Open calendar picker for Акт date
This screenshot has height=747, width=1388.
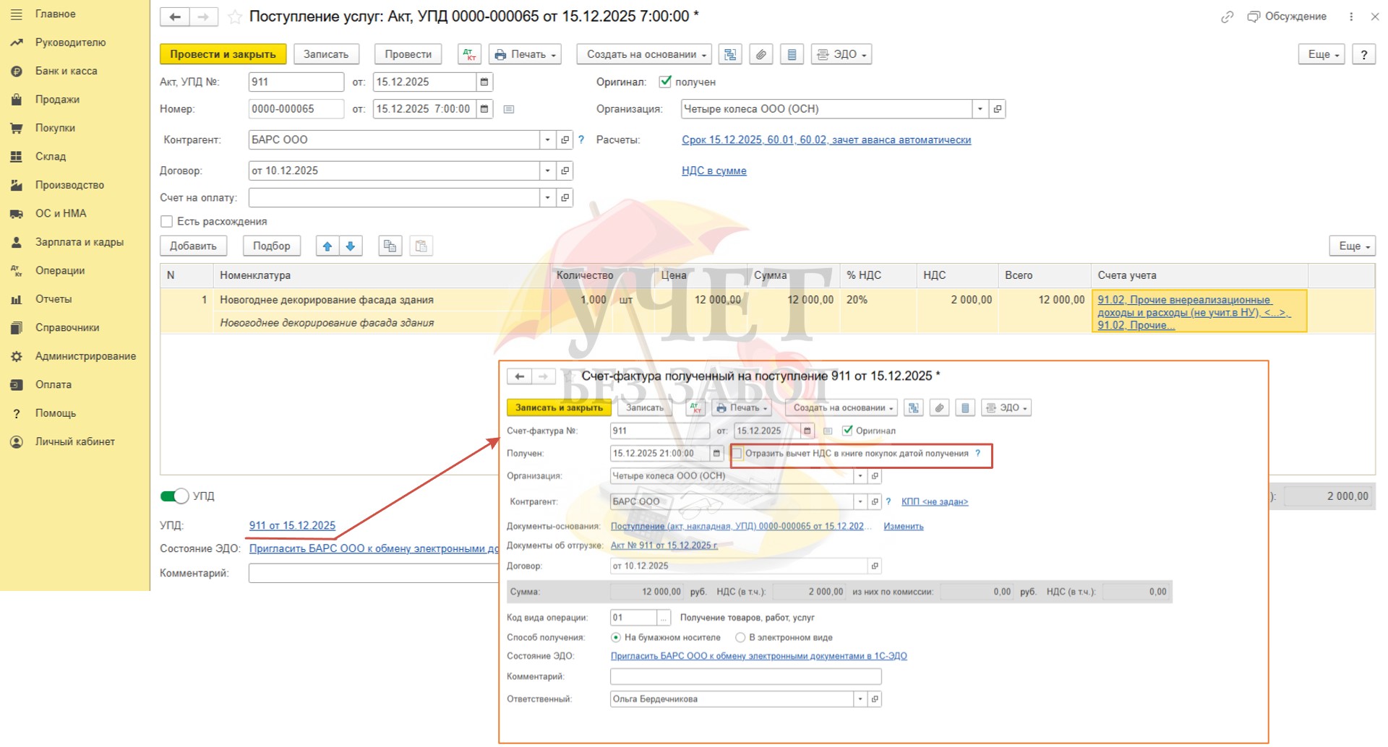click(x=484, y=82)
